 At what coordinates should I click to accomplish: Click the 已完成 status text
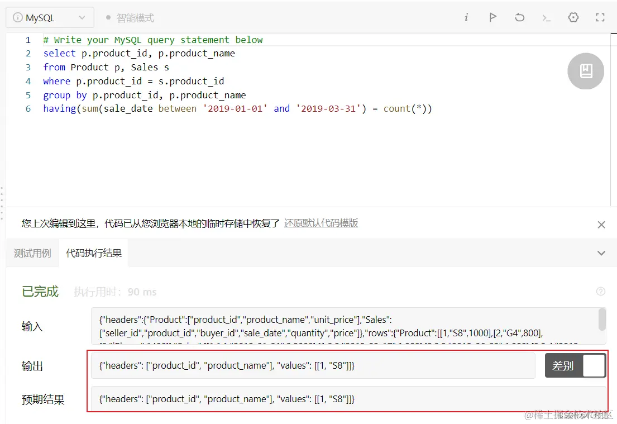40,292
